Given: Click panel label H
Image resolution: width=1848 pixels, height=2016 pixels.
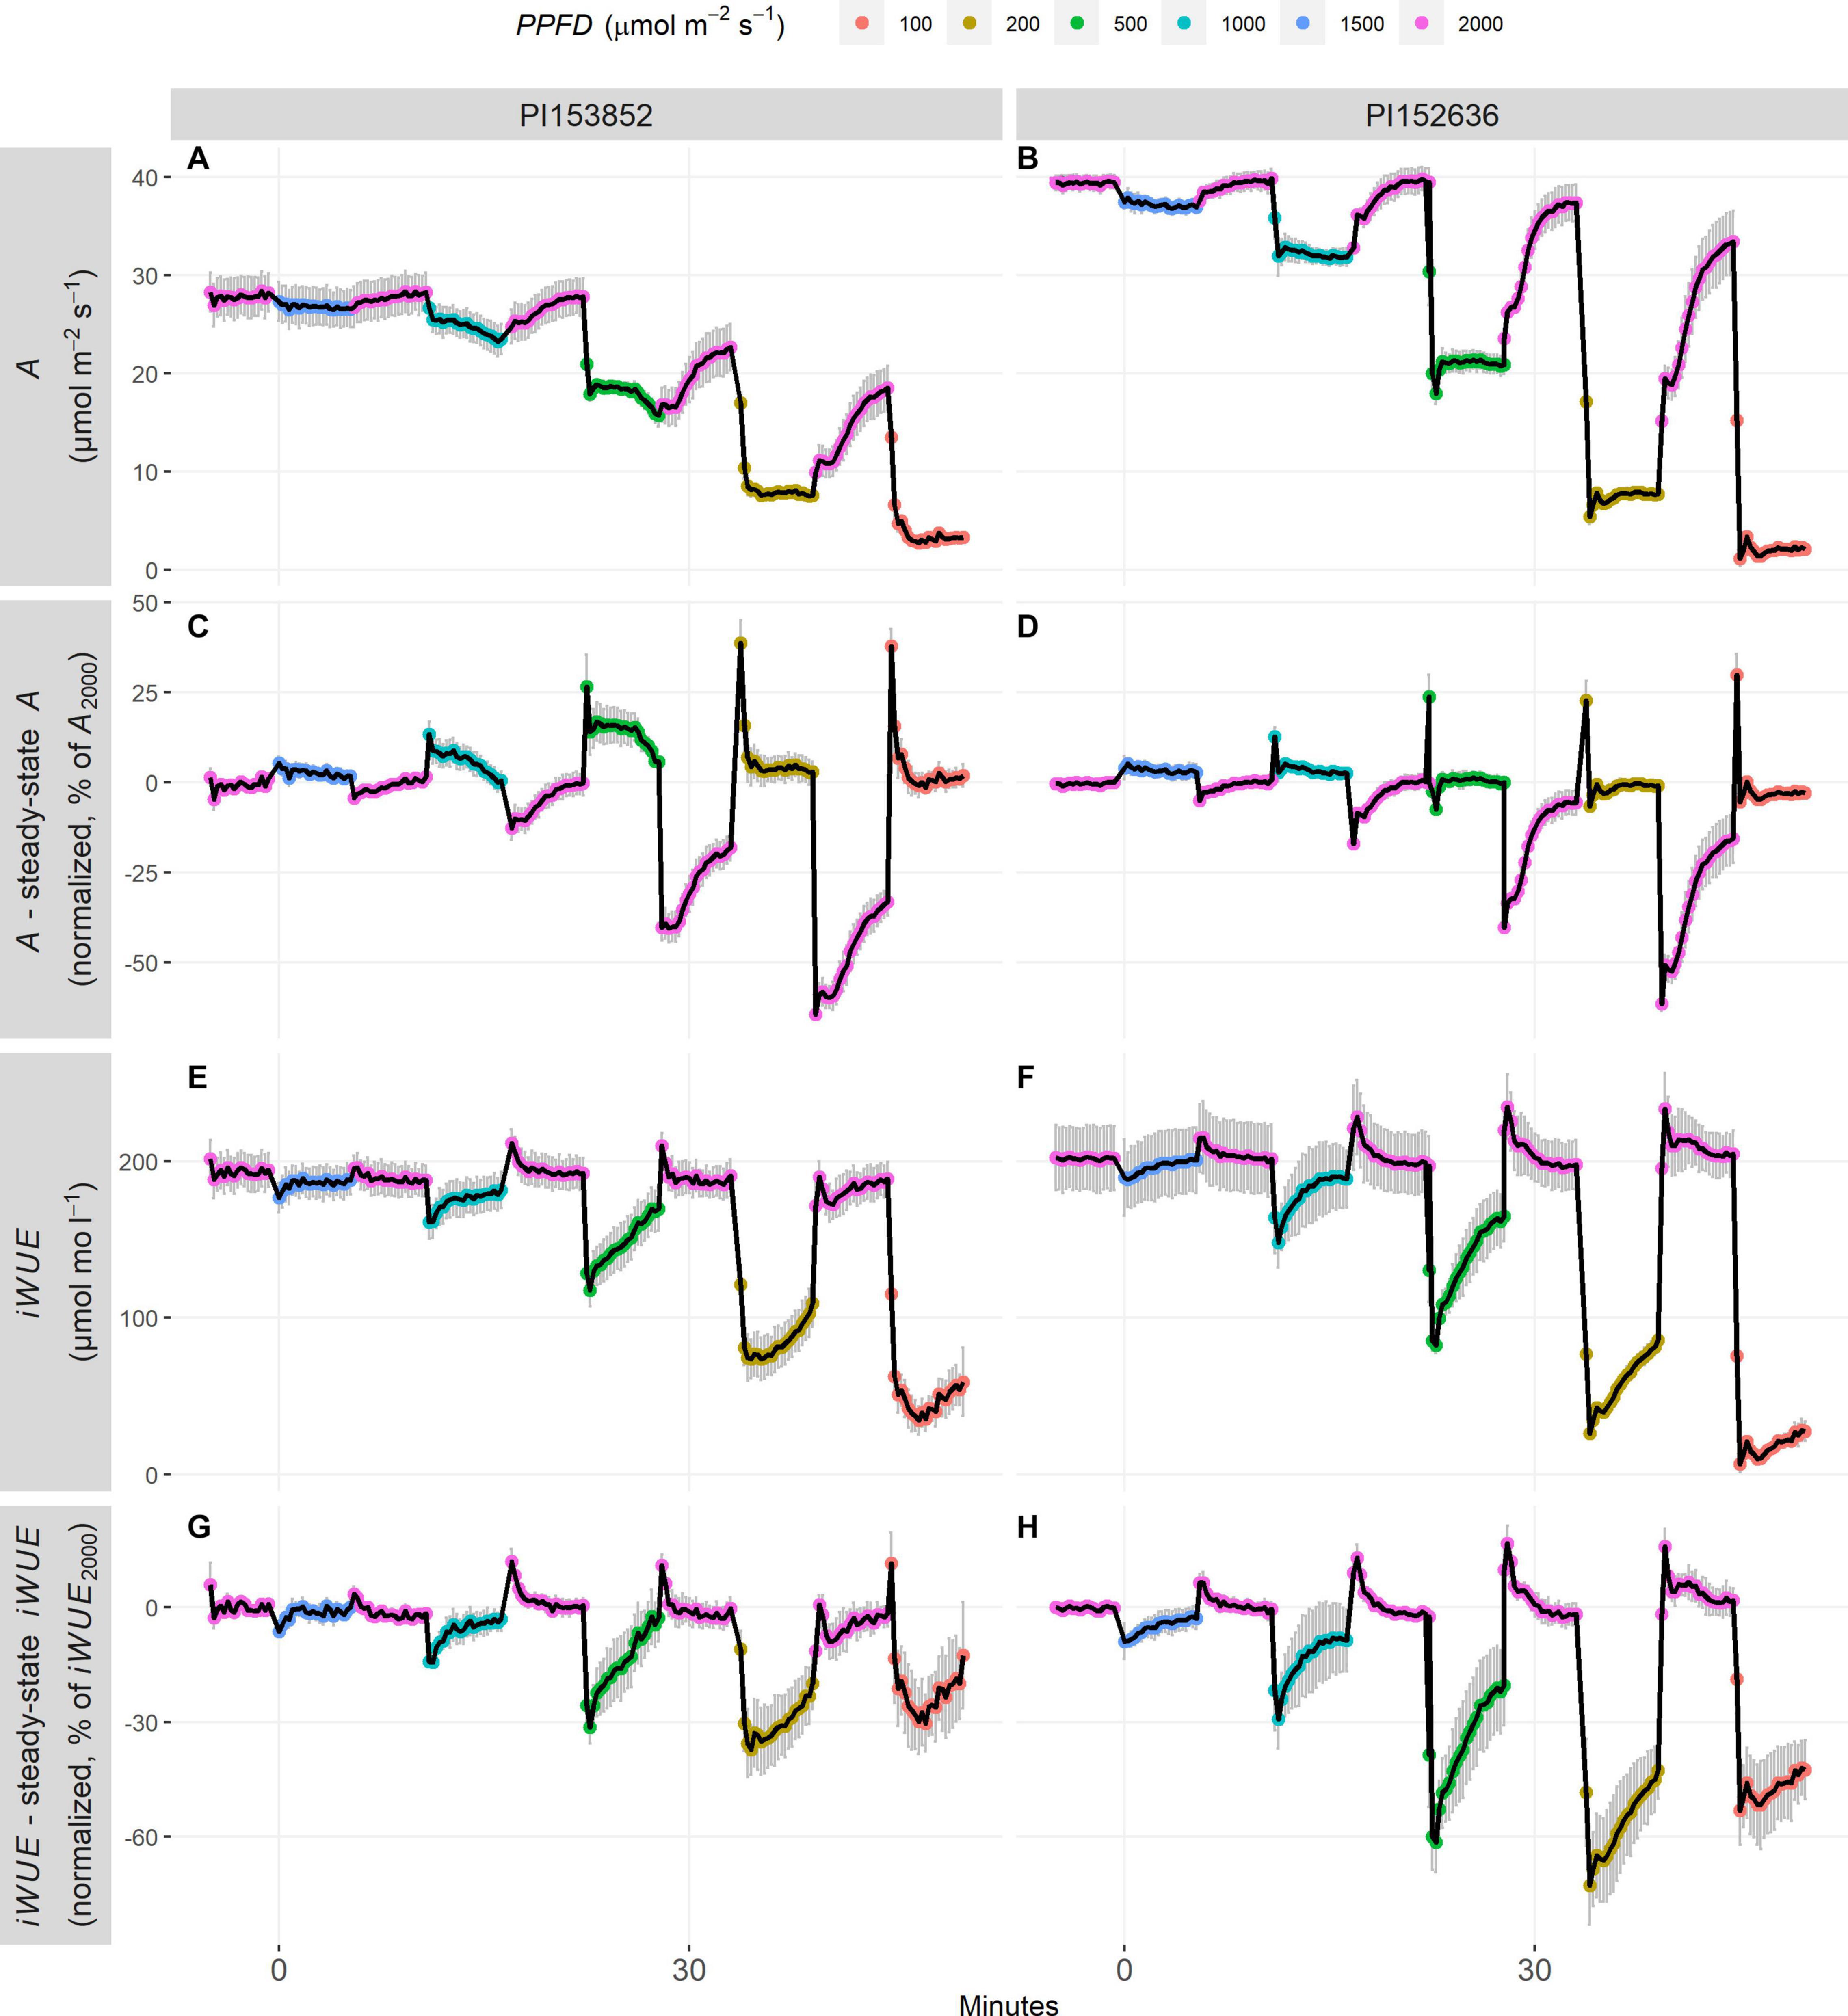Looking at the screenshot, I should click(1027, 1527).
